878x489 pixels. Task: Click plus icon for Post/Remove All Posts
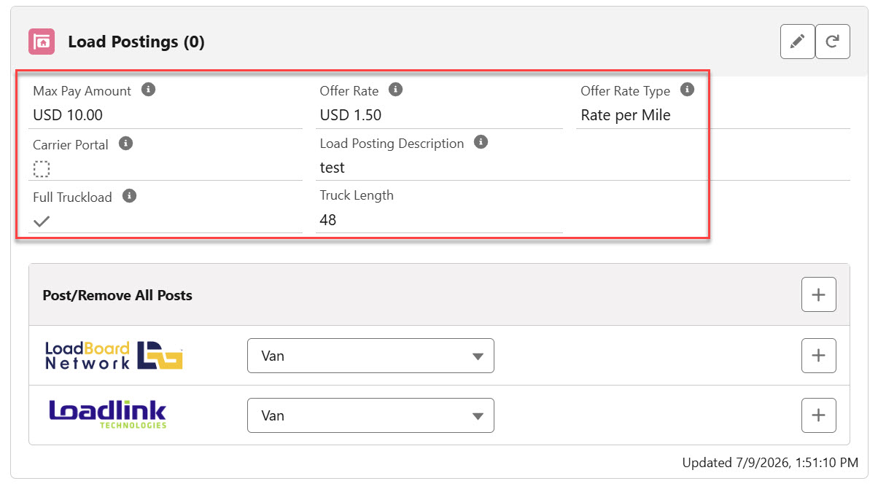[819, 295]
